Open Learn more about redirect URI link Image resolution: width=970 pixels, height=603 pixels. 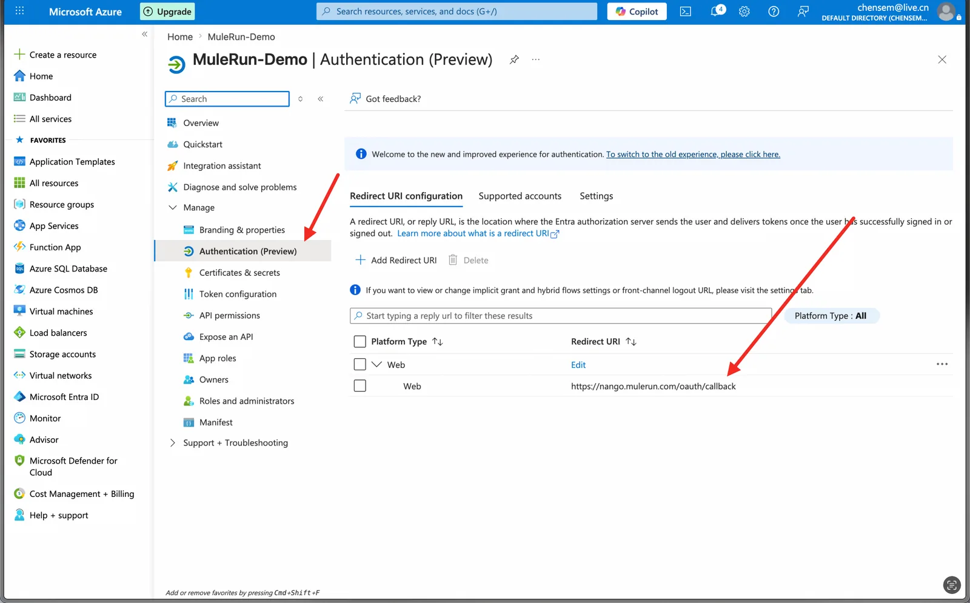click(478, 233)
